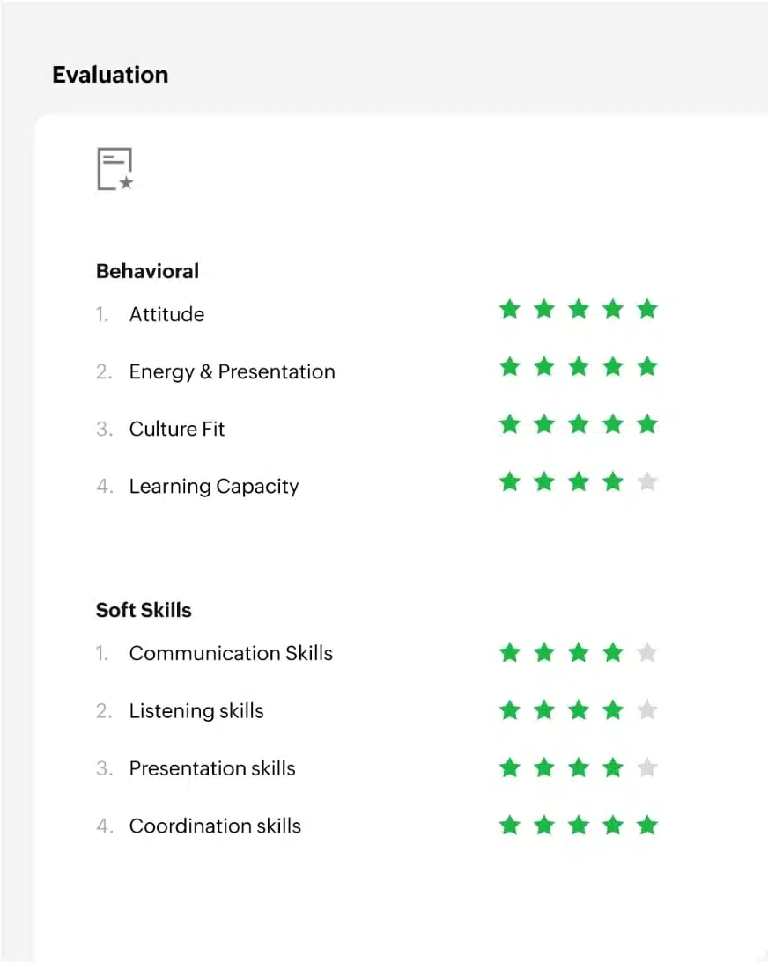Give Energy & Presentation three stars

coord(579,366)
